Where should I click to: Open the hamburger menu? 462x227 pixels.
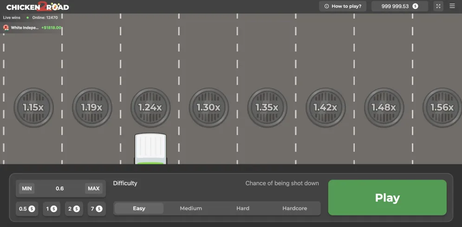point(452,6)
